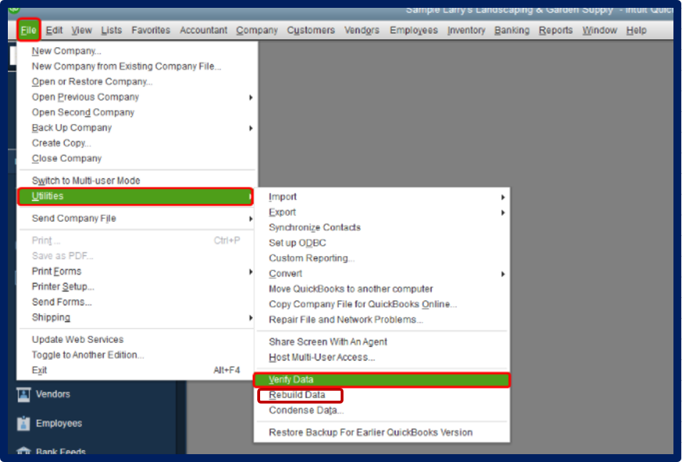The width and height of the screenshot is (682, 462).
Task: Open the Window menu
Action: point(599,31)
